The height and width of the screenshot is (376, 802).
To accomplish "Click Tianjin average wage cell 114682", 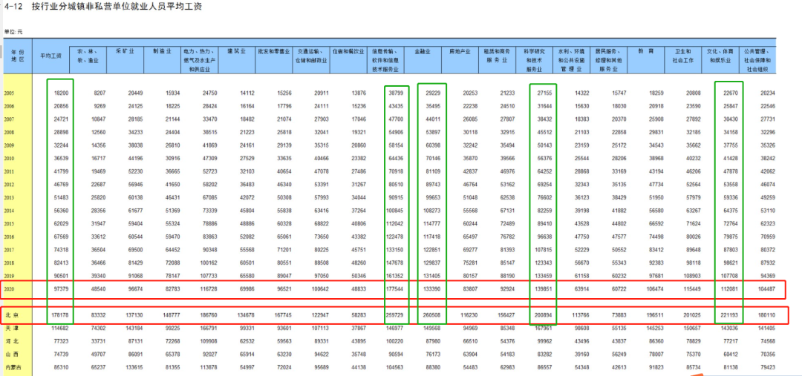I will tap(59, 328).
